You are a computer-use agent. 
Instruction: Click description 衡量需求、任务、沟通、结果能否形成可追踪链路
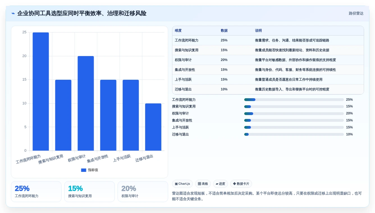[x=292, y=40]
